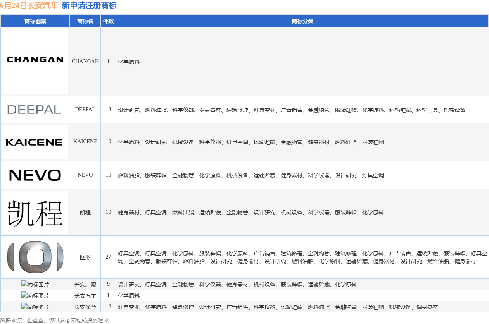
Task: Click the CHANGAN trademark logo image
Action: coord(35,62)
